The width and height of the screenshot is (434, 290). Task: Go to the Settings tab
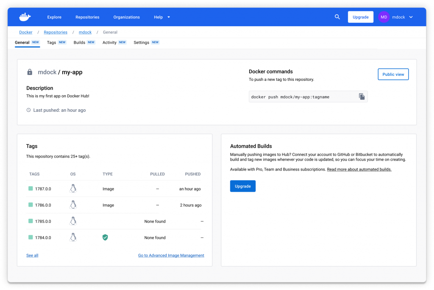pyautogui.click(x=141, y=42)
